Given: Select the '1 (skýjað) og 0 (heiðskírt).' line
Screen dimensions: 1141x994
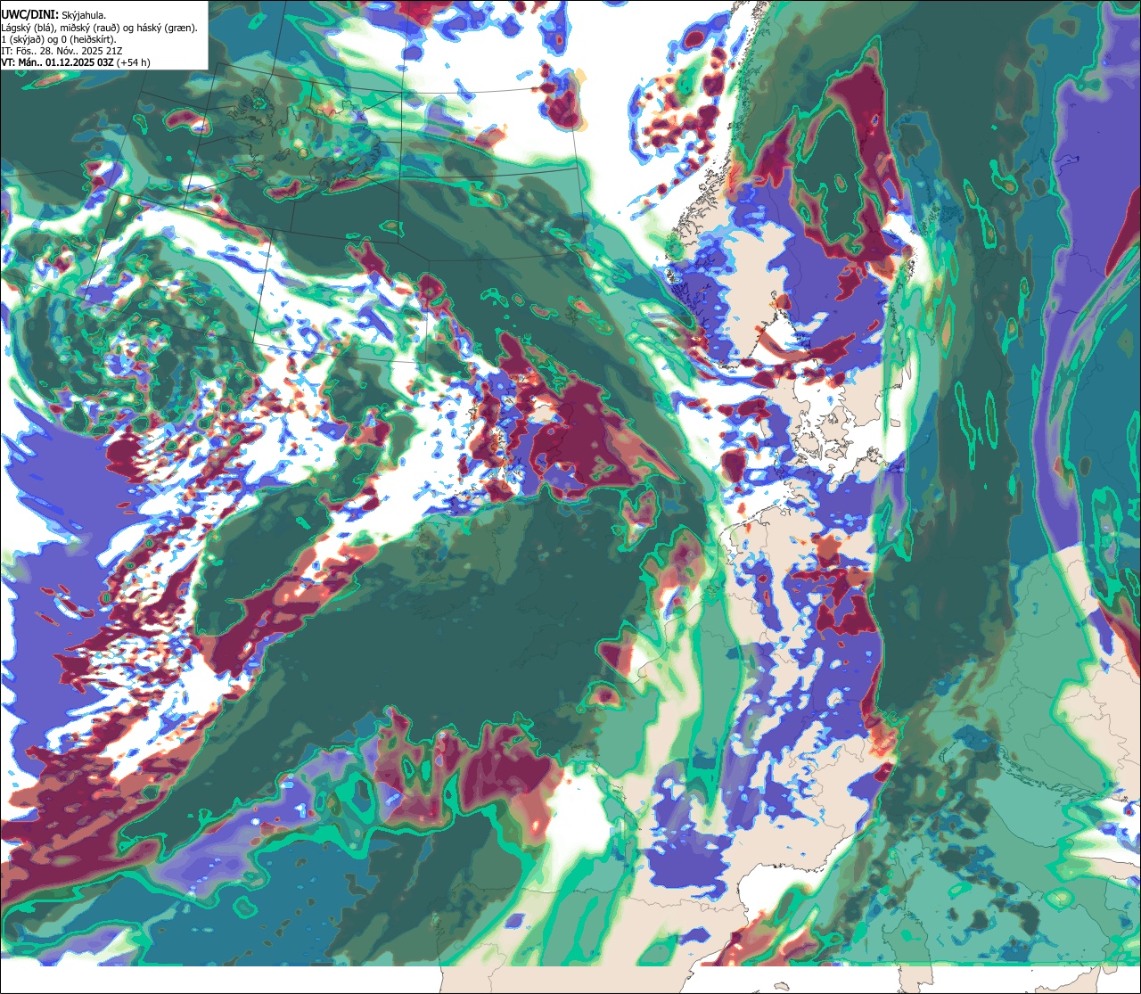Looking at the screenshot, I should click(x=60, y=39).
